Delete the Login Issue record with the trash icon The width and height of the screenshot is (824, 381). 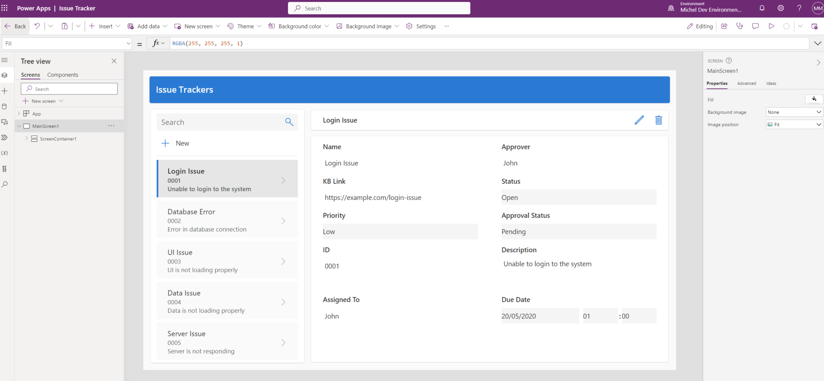659,120
